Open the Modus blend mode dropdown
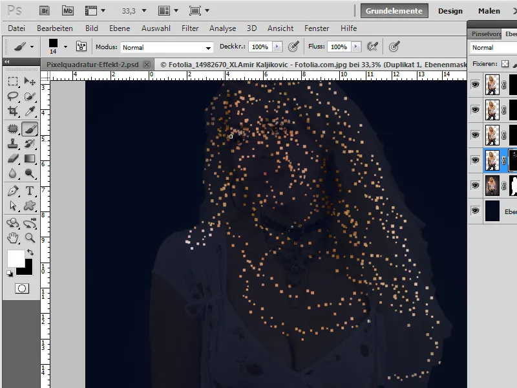517x388 pixels. 167,47
